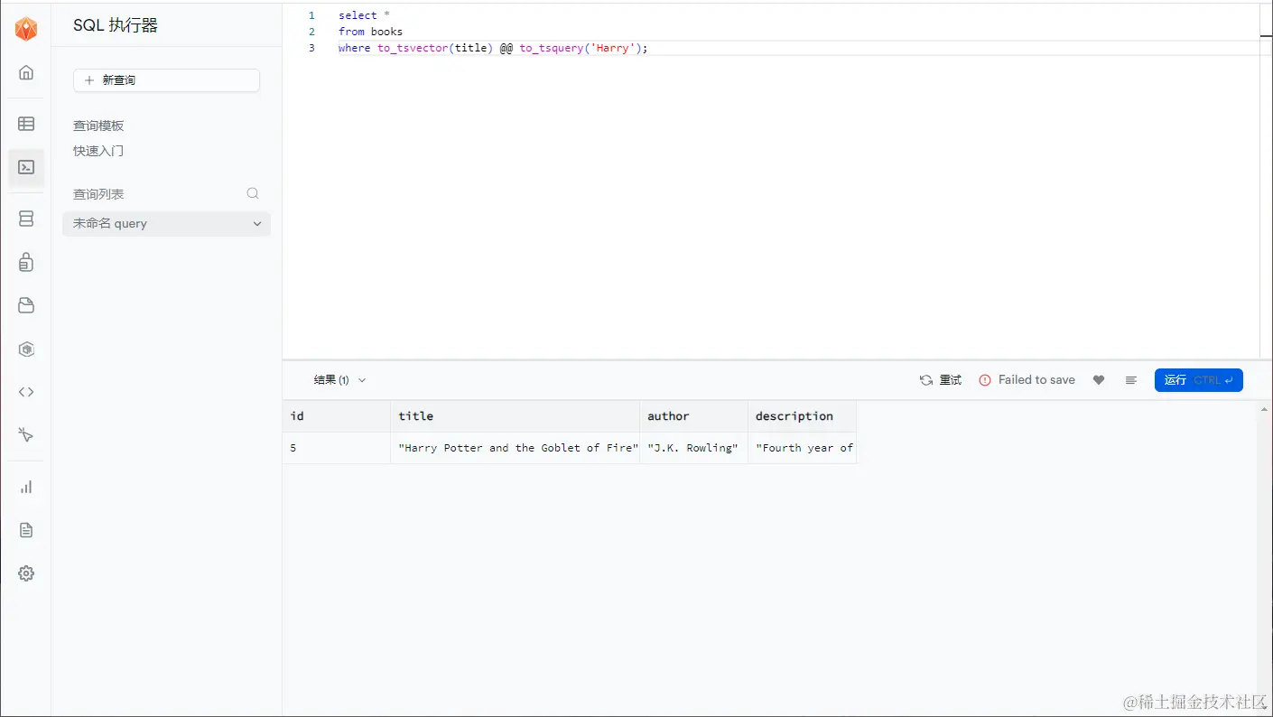Open the settings gear icon

click(x=26, y=573)
